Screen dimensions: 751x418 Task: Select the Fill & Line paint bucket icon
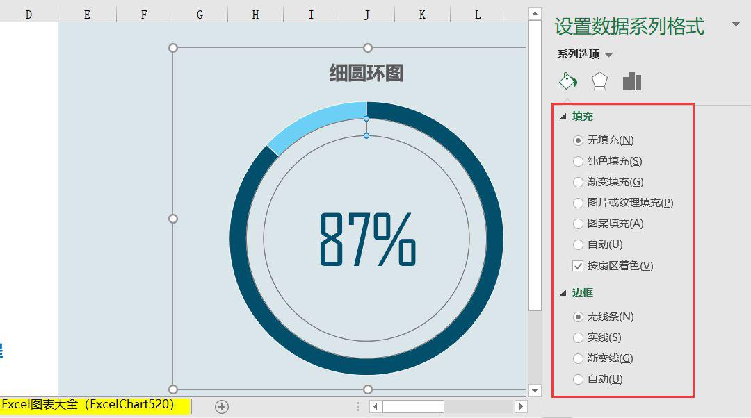(568, 81)
